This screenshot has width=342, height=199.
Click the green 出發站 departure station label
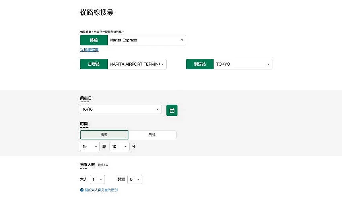point(94,64)
